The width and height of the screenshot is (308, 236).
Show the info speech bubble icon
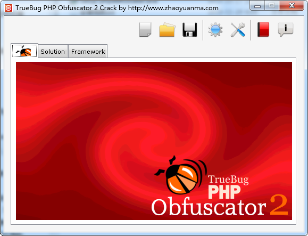pyautogui.click(x=286, y=30)
